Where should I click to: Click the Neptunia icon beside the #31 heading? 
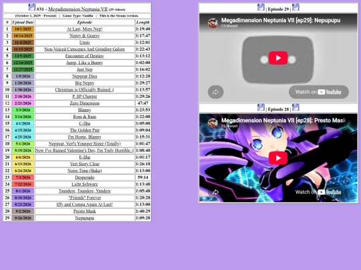coord(32,7)
